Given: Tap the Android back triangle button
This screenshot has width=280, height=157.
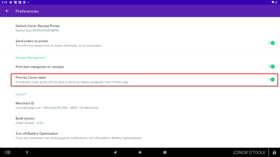Looking at the screenshot, I should 115,153.
